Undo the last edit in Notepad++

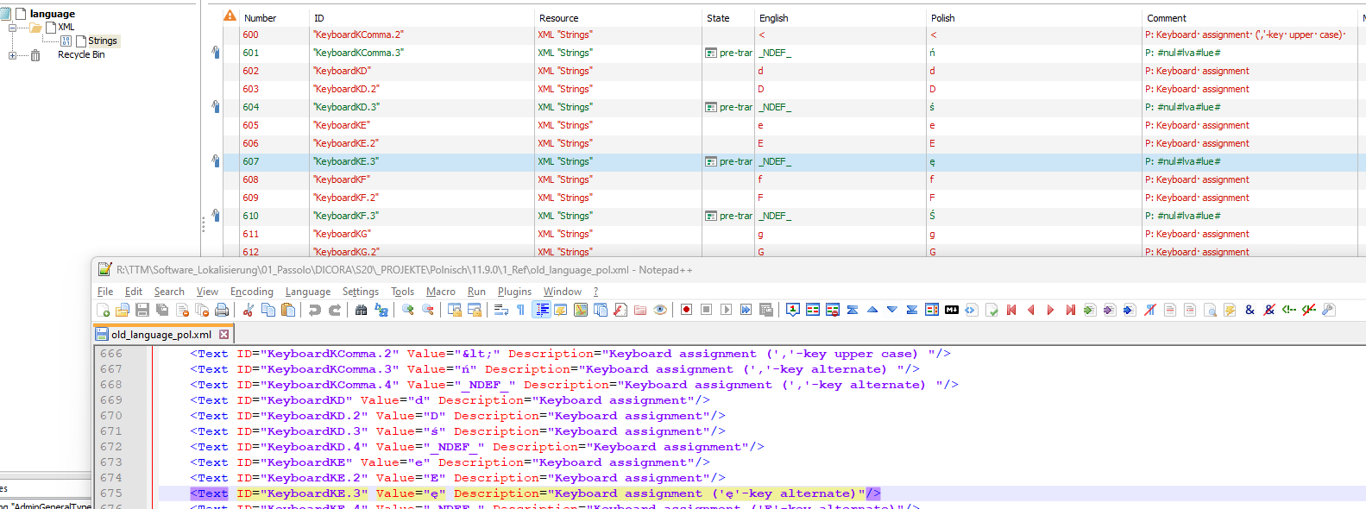tap(315, 311)
